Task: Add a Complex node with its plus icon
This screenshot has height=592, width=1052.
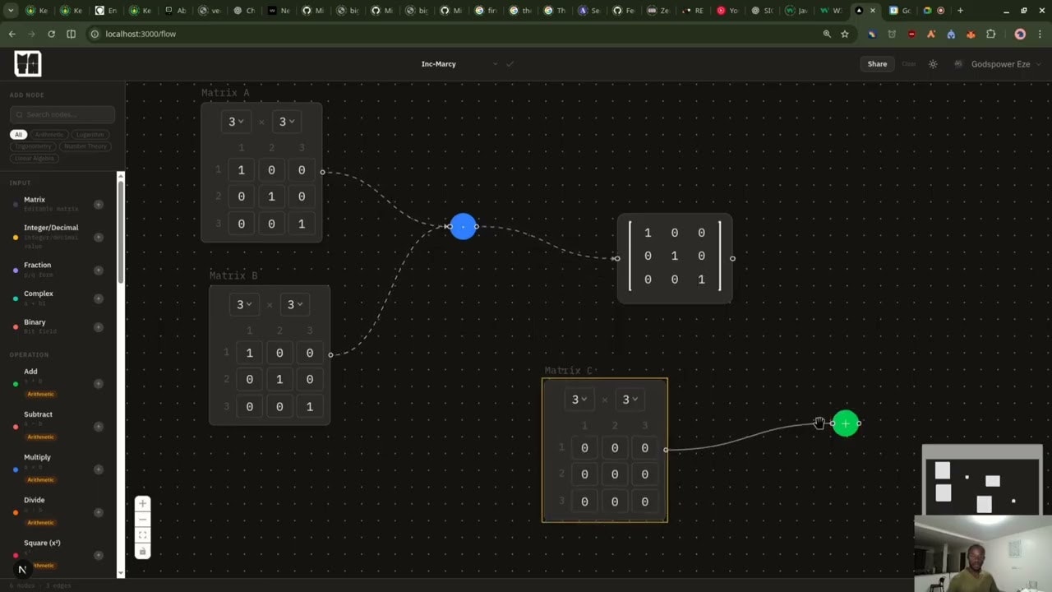Action: coord(98,298)
